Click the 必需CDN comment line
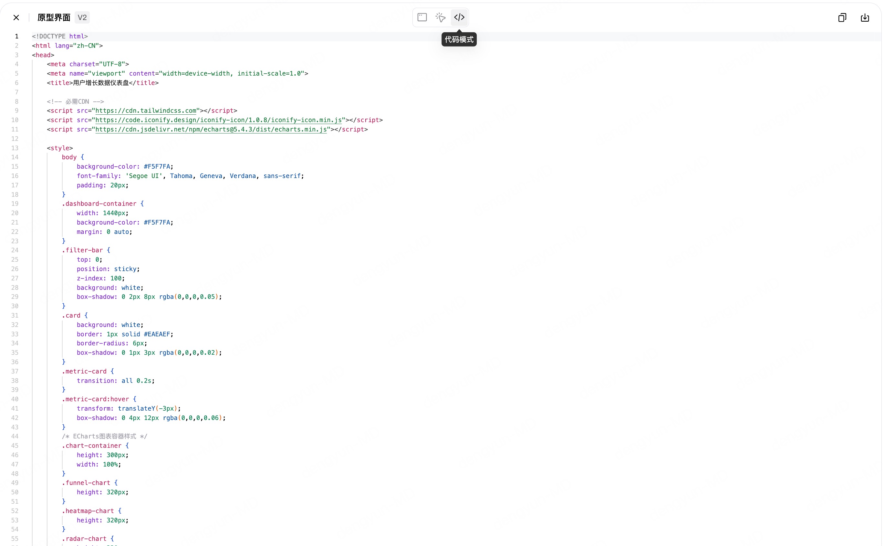Viewport: 883px width, 546px height. point(75,101)
